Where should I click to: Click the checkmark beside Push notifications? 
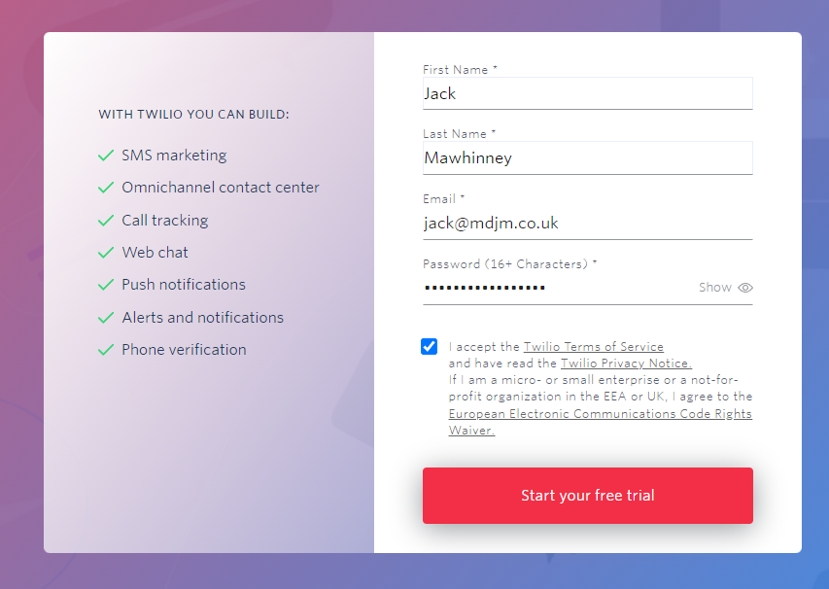[106, 285]
